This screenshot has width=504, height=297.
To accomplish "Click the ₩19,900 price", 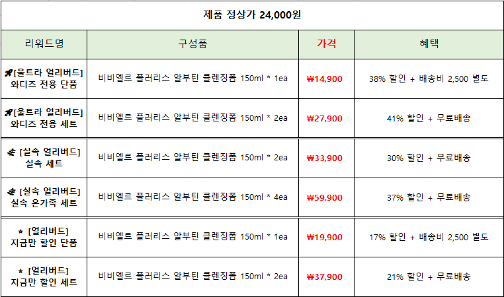I will (x=325, y=237).
